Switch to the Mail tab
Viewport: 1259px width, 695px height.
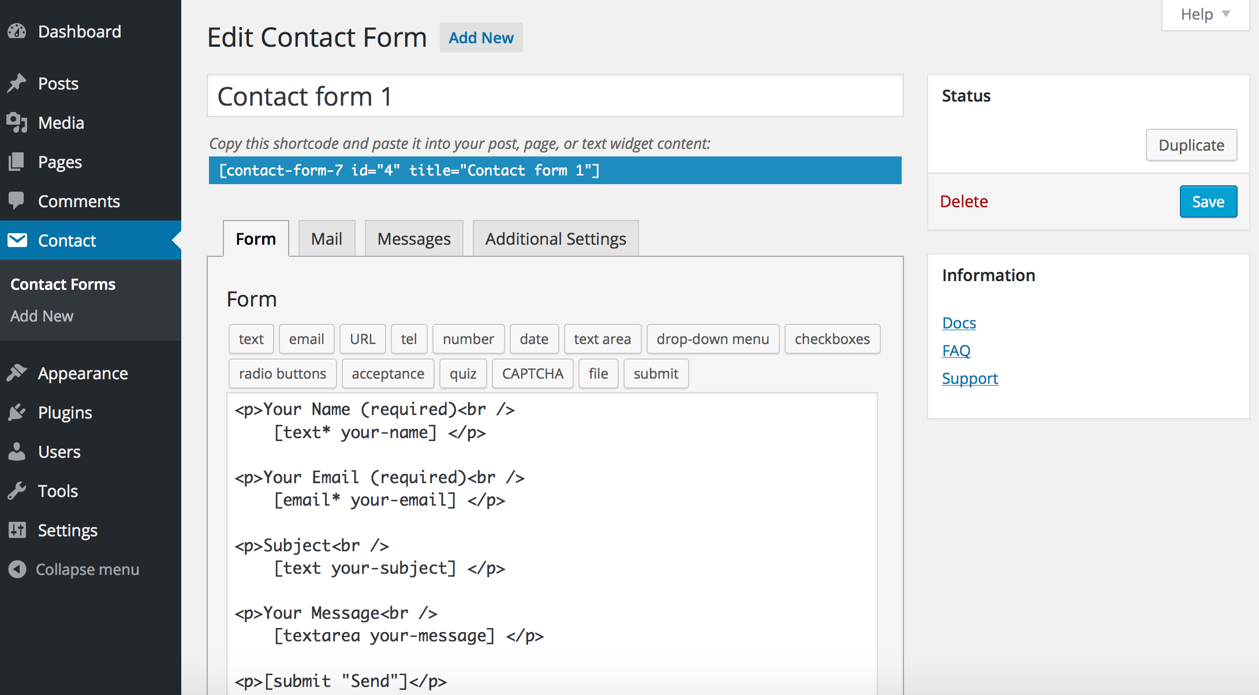(x=325, y=239)
